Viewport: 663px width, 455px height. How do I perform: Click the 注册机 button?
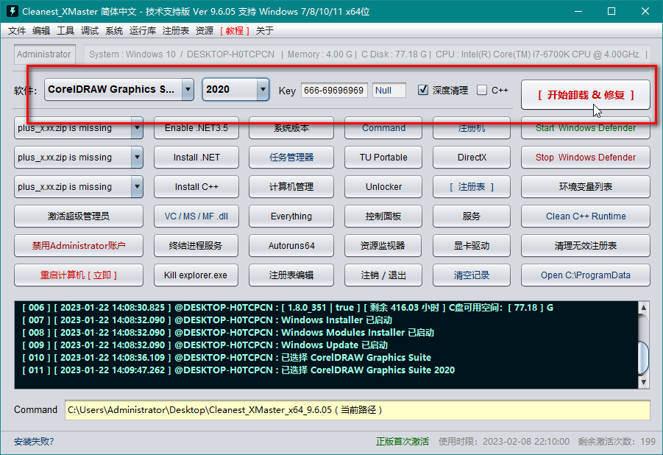pos(472,128)
